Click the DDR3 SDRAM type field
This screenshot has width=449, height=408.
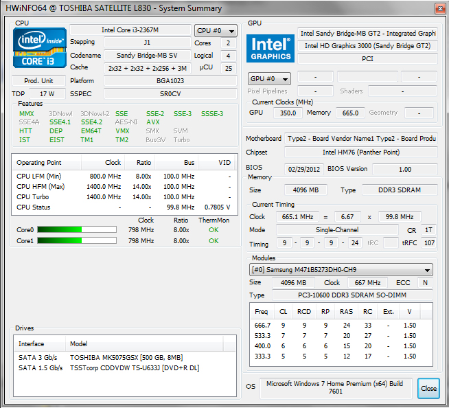pos(400,190)
